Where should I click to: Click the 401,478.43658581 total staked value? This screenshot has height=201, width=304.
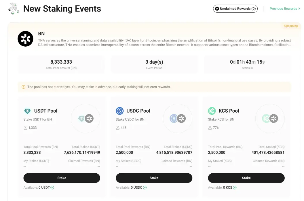(x=268, y=153)
